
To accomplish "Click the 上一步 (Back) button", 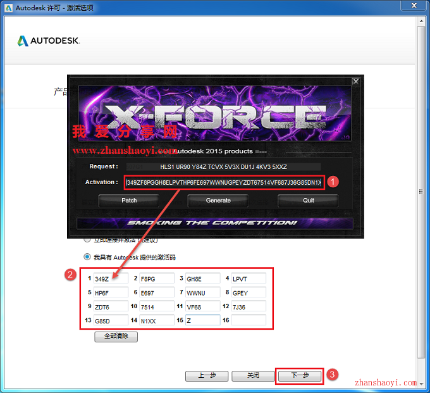I will pyautogui.click(x=207, y=376).
